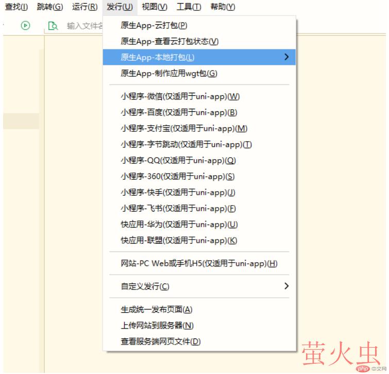Viewport: 389px width, 374px height.
Task: Select 网站-PC Web或手机H5 option
Action: coord(199,263)
